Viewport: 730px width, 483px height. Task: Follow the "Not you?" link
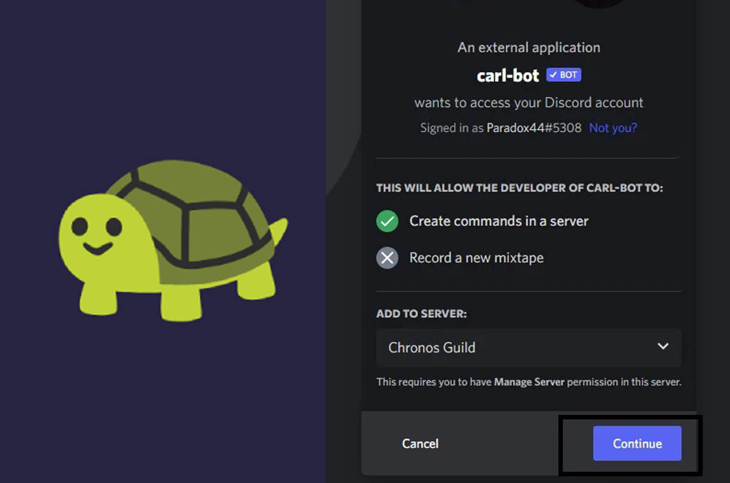pyautogui.click(x=613, y=128)
